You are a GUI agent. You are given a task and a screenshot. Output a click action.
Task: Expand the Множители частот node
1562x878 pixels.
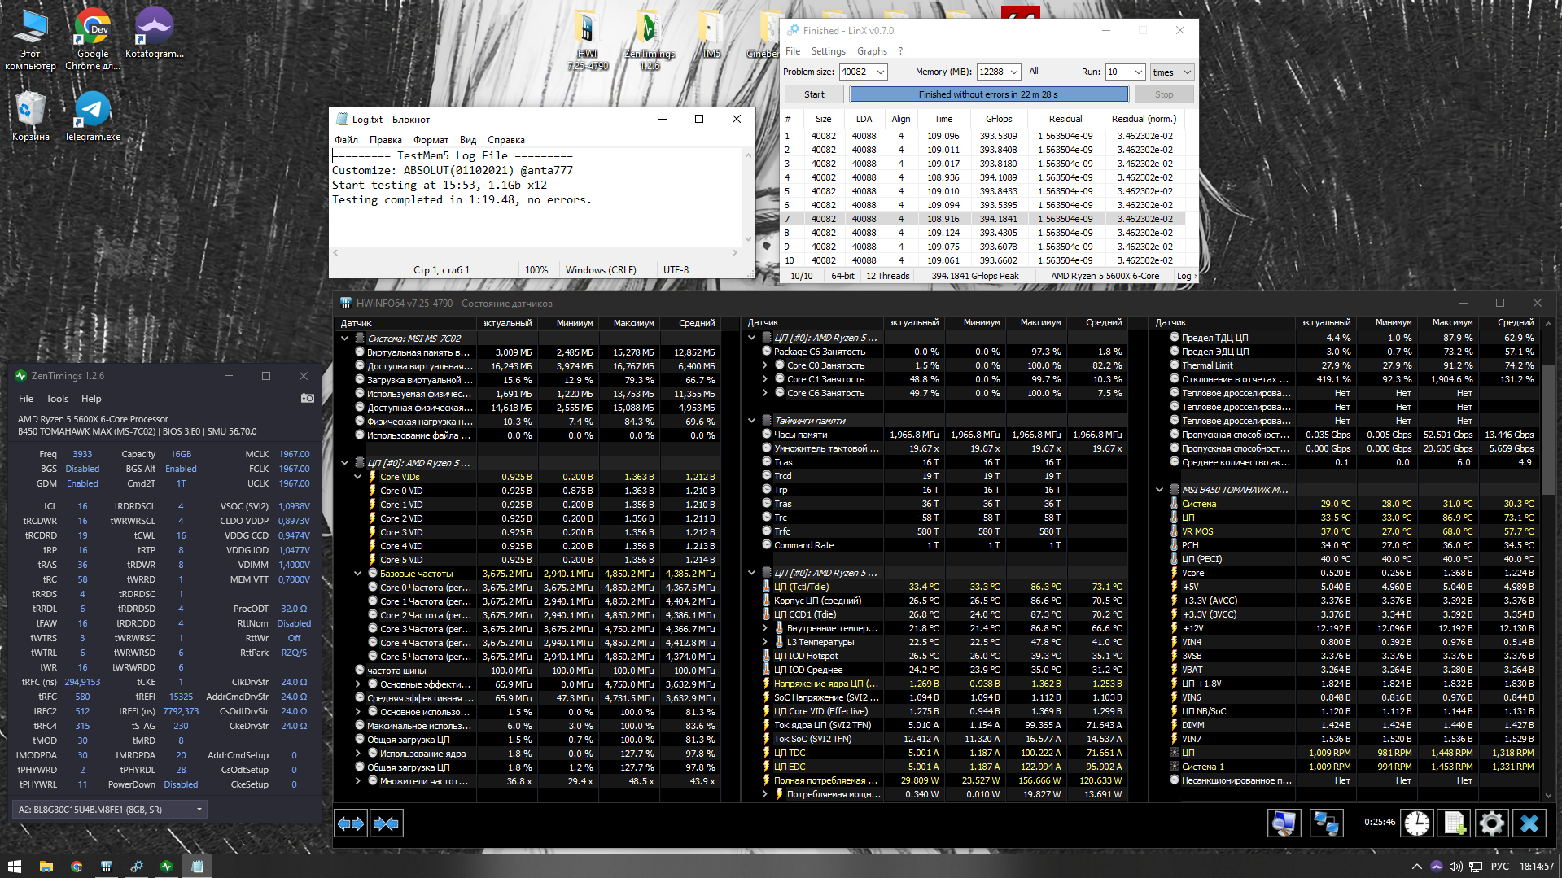click(358, 781)
